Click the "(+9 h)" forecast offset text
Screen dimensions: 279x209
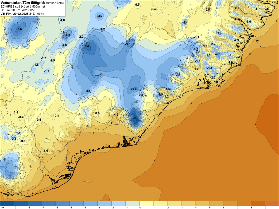tap(40, 14)
